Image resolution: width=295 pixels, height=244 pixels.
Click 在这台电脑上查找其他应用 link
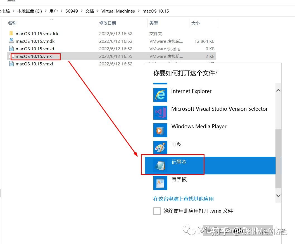[x=184, y=199]
